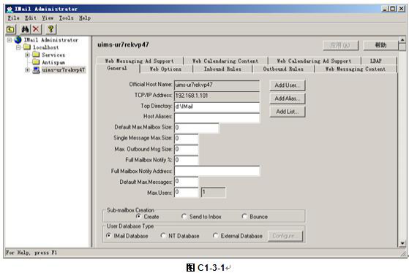Click the Add User button
The width and height of the screenshot is (409, 273).
[x=288, y=85]
